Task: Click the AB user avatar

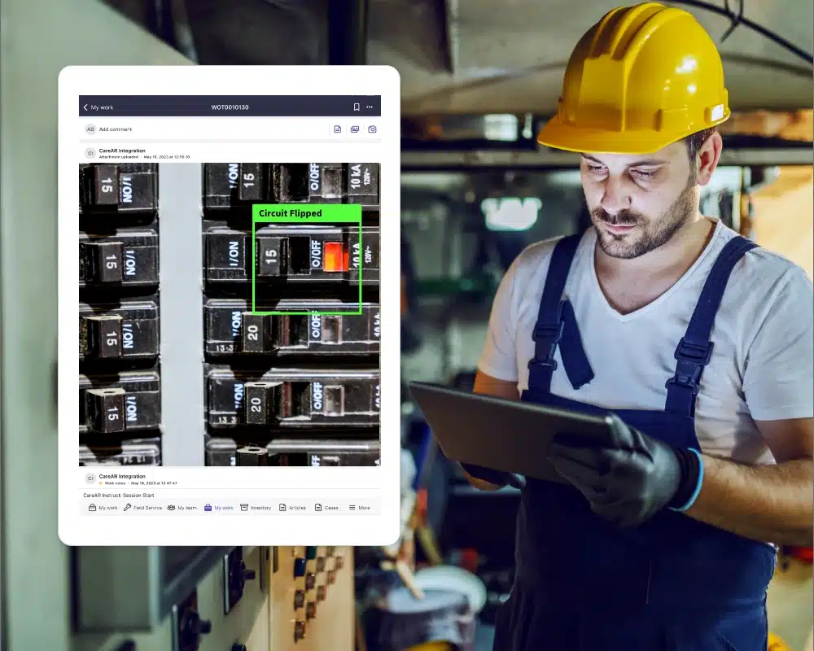Action: coord(90,129)
